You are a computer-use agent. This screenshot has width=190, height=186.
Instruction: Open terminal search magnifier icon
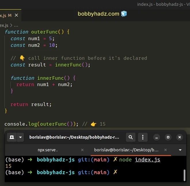click(x=131, y=137)
